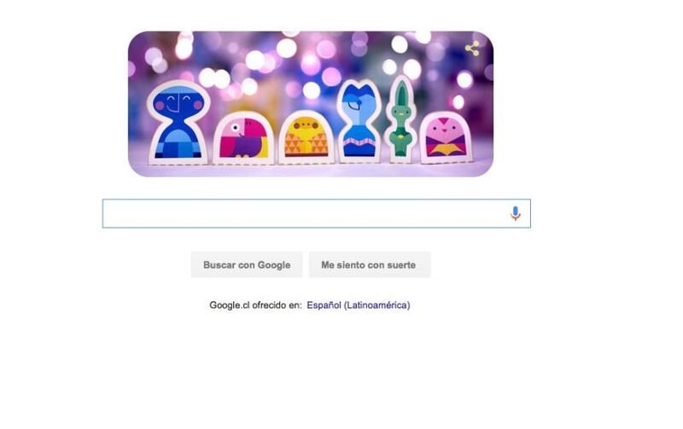Click the blue hourglass-shaped bird figure

click(359, 121)
